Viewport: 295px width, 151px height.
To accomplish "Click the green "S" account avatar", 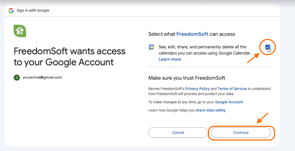I will [17, 78].
